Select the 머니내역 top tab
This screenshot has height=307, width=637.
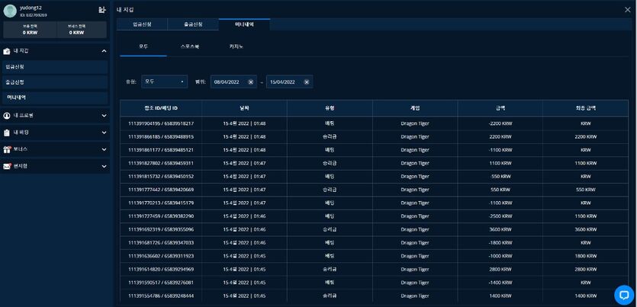click(x=244, y=24)
